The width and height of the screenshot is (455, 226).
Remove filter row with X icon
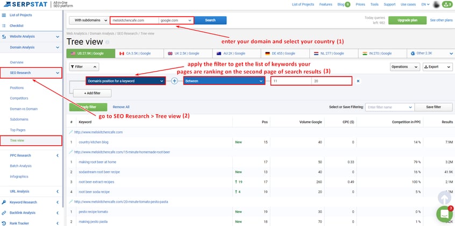click(358, 81)
